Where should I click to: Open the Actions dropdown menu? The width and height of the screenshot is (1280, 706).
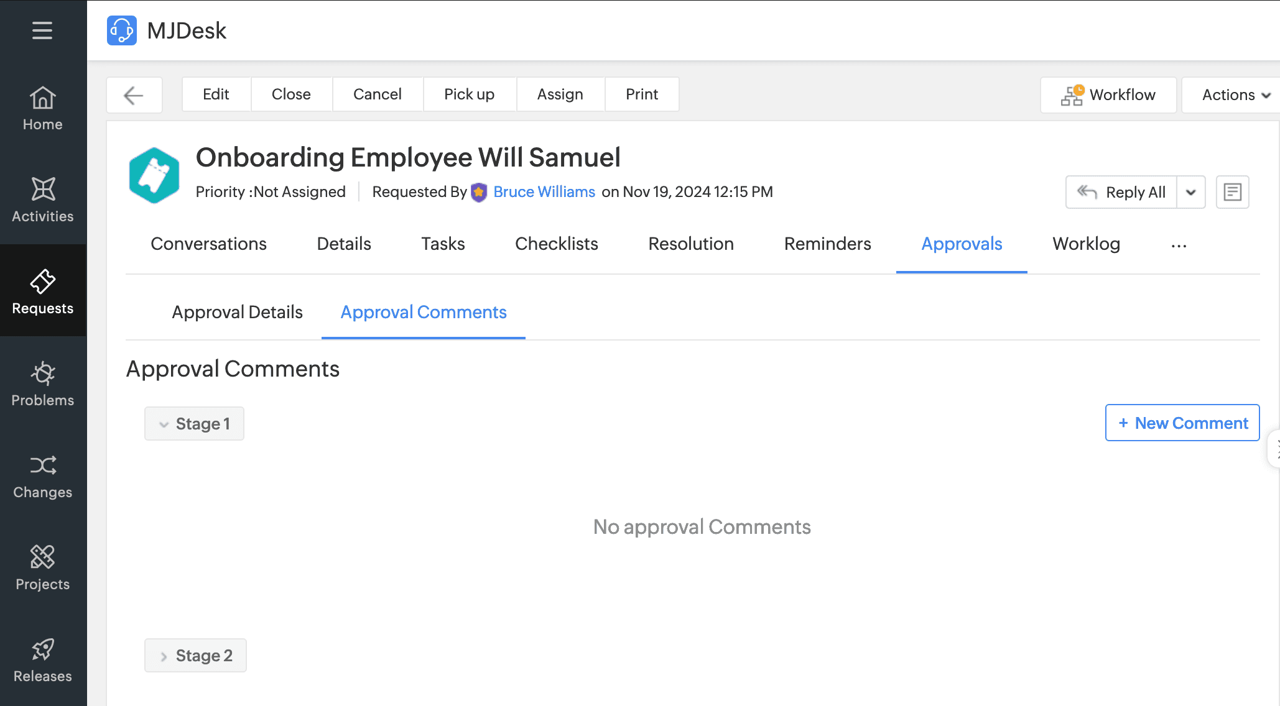coord(1235,95)
